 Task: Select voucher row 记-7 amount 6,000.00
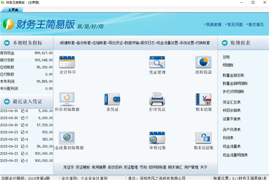point(26,118)
